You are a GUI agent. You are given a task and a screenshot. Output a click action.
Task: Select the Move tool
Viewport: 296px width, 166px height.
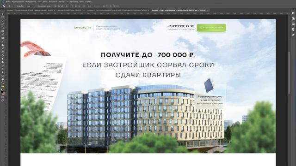coord(3,14)
